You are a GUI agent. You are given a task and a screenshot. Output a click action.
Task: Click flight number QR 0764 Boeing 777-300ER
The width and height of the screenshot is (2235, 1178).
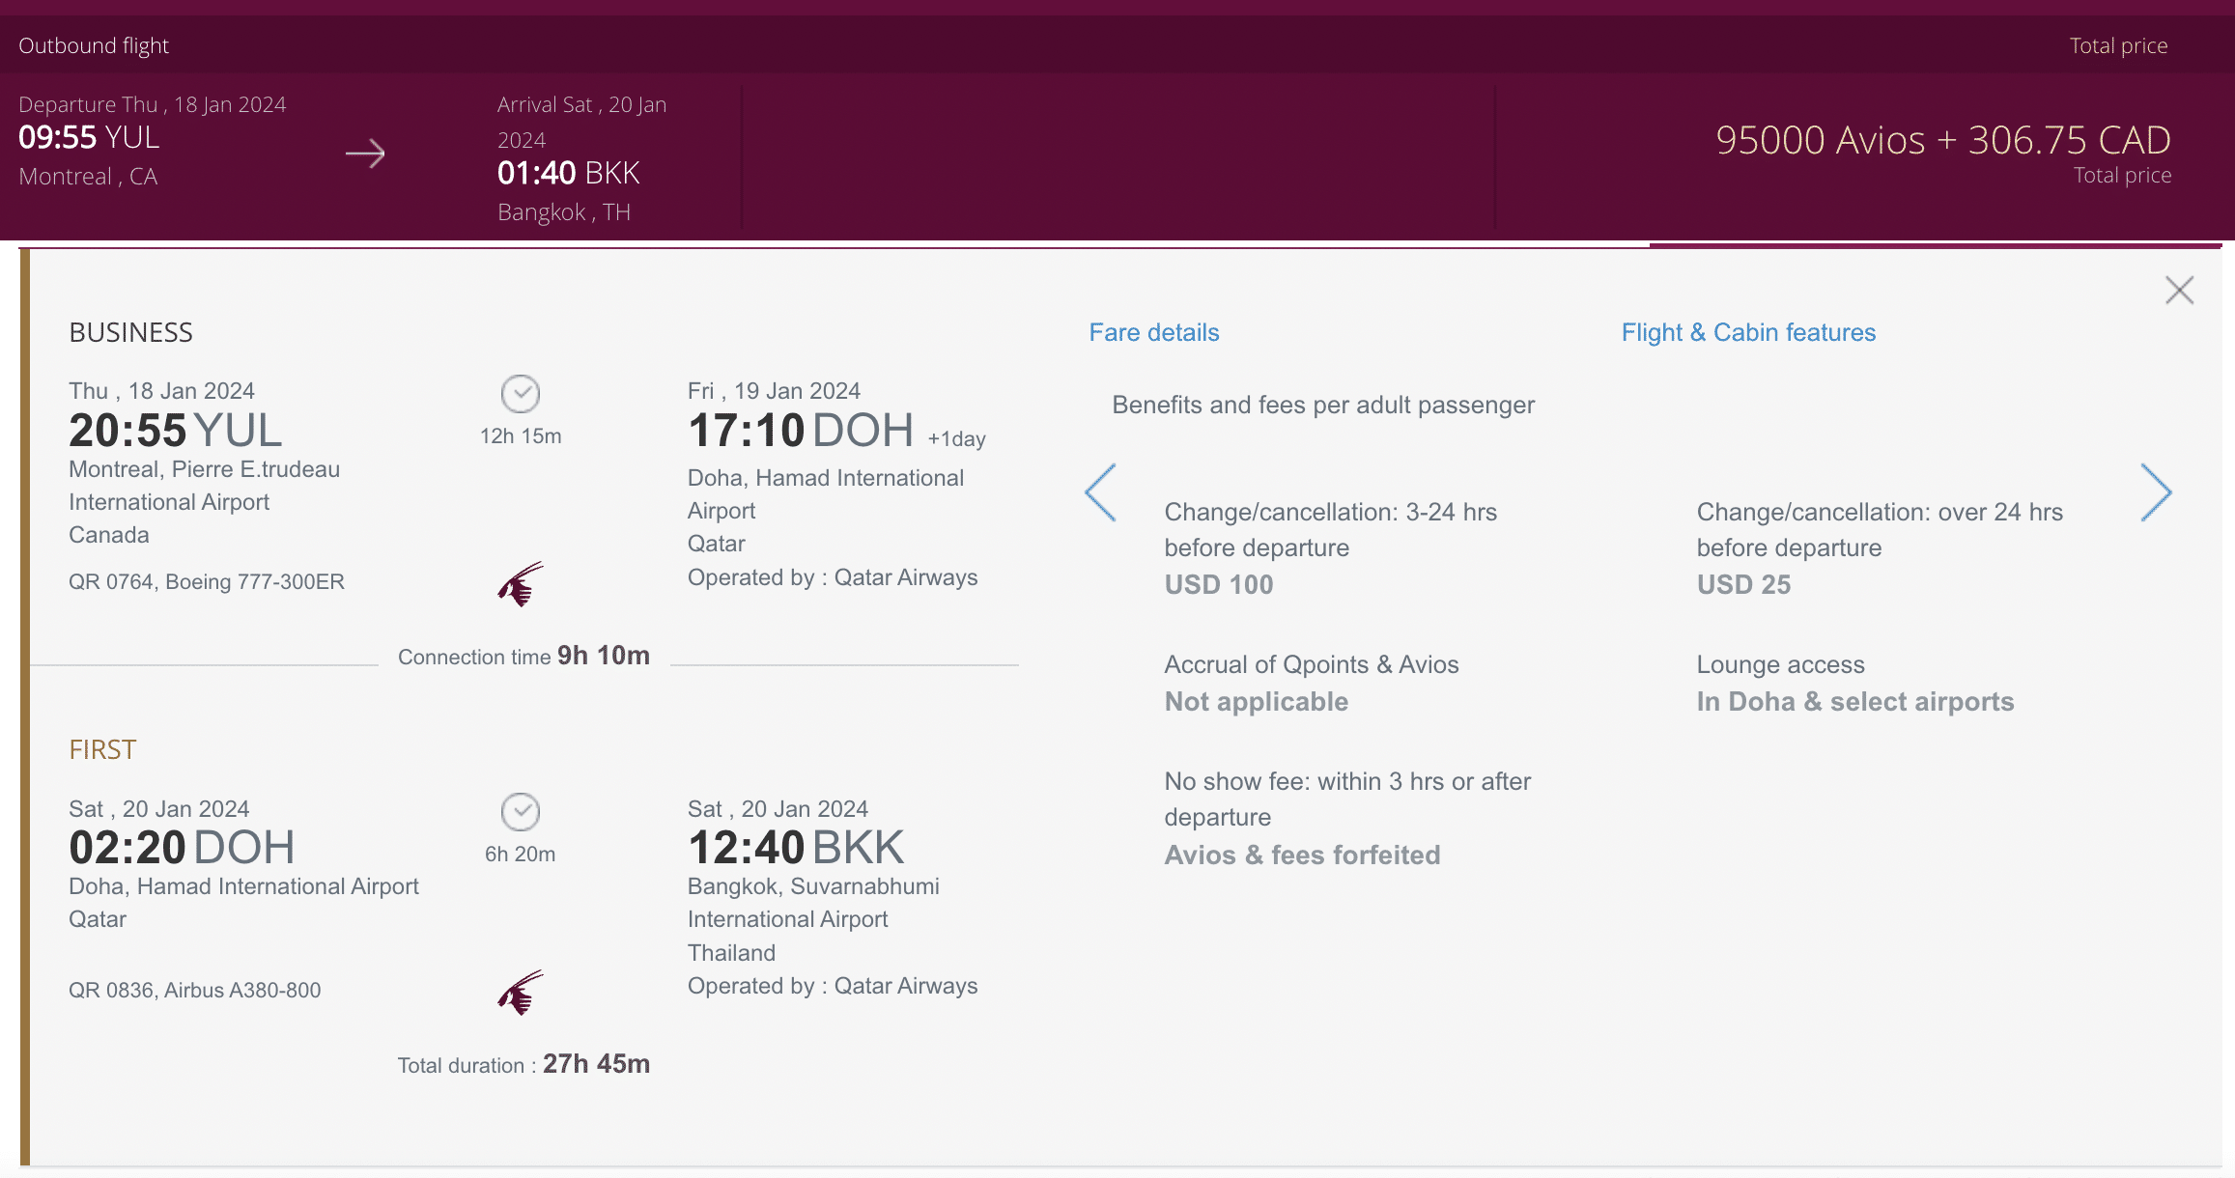coord(207,581)
